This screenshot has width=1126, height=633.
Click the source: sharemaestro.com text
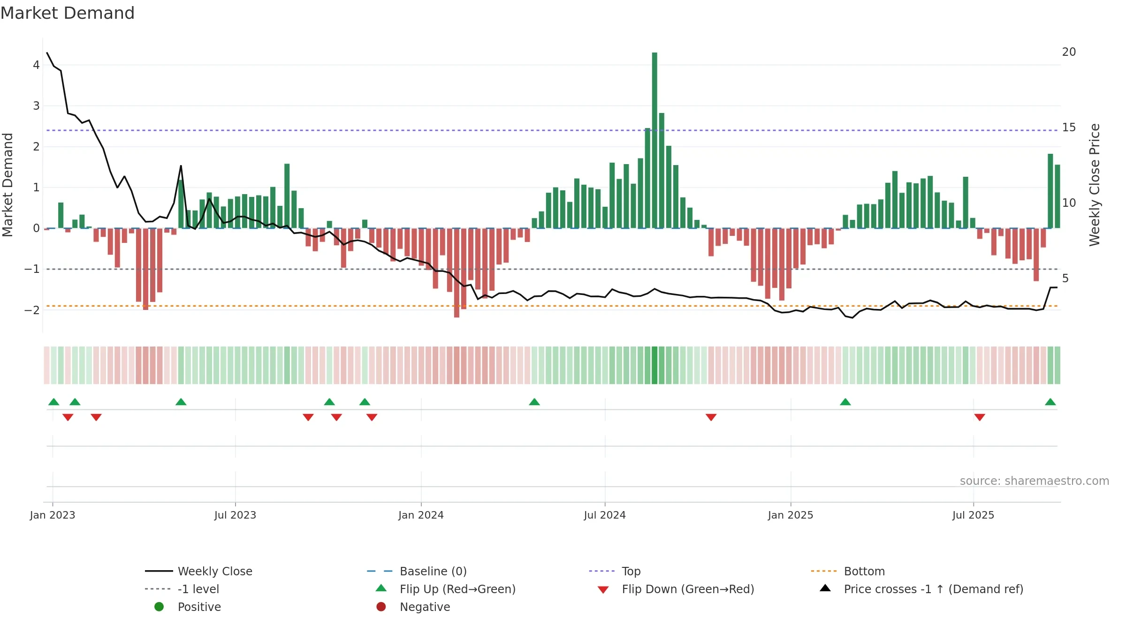(x=1035, y=481)
